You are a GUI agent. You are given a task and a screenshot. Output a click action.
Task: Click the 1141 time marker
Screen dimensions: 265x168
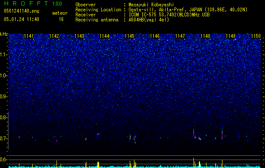(x=29, y=36)
